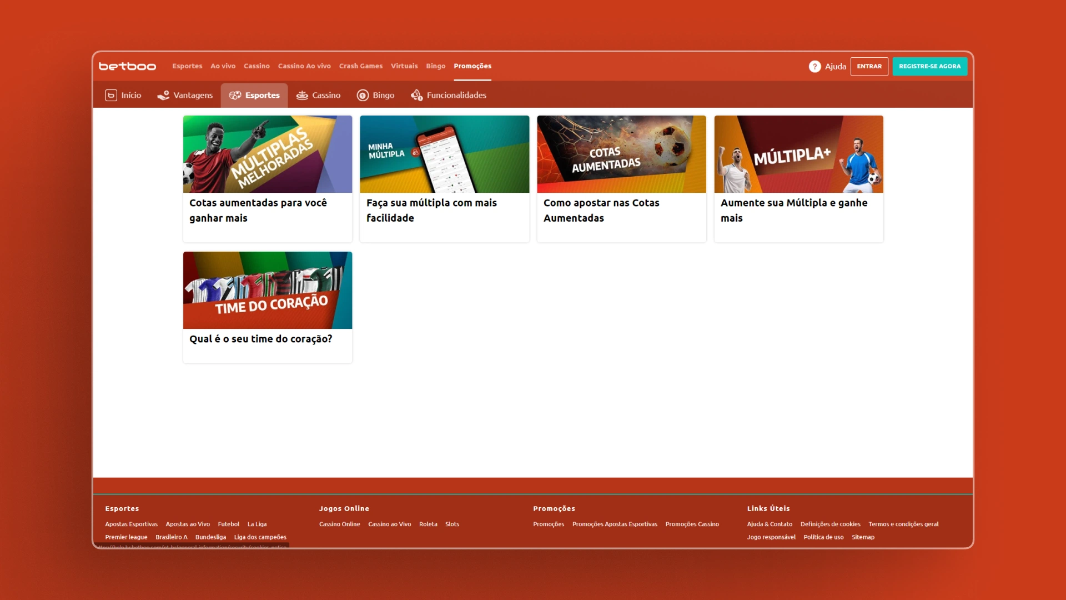This screenshot has height=600, width=1066.
Task: Open the Jogo responsável footer link
Action: coord(771,537)
